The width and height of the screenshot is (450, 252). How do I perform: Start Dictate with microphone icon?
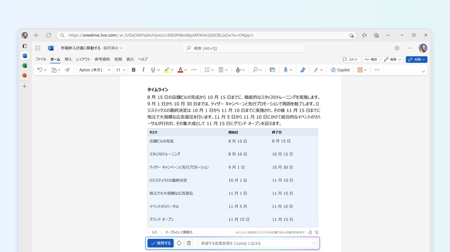click(285, 70)
